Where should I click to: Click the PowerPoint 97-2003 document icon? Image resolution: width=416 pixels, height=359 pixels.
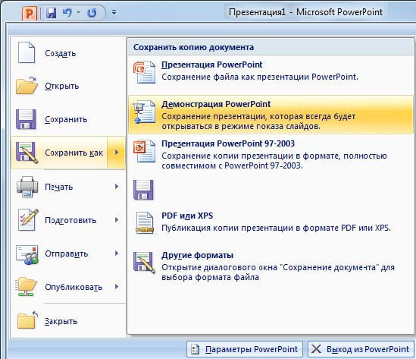click(144, 151)
